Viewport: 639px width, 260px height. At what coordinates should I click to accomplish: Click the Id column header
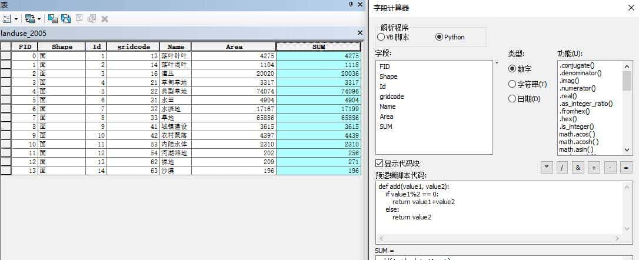pyautogui.click(x=96, y=47)
